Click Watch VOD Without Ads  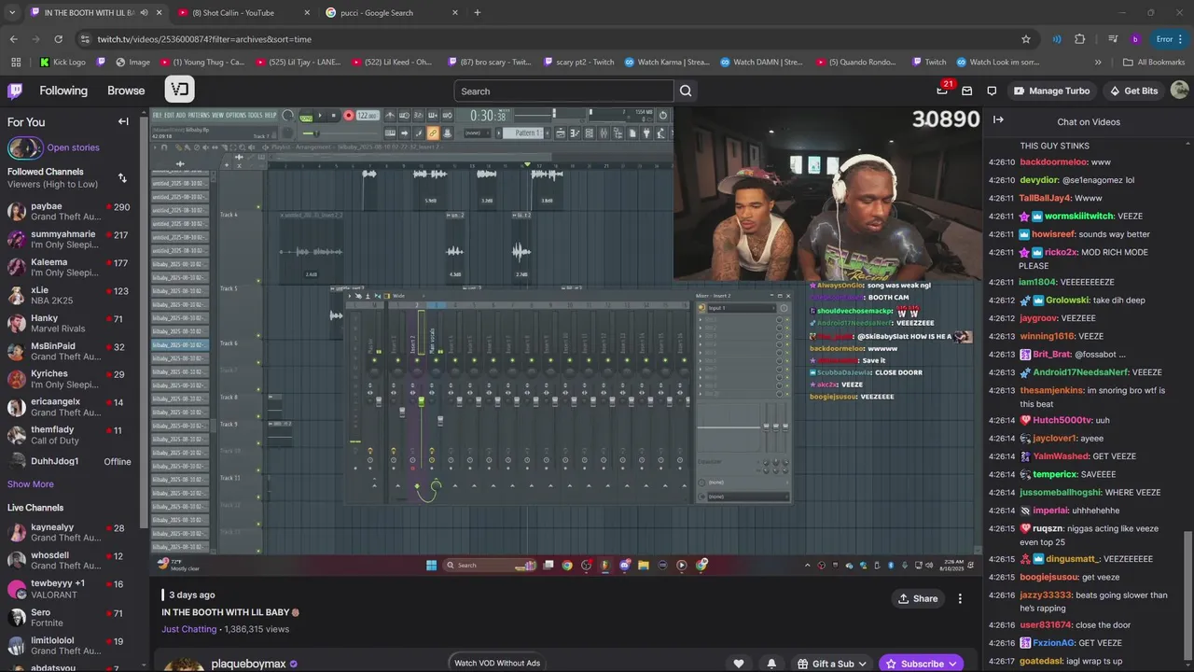(496, 663)
